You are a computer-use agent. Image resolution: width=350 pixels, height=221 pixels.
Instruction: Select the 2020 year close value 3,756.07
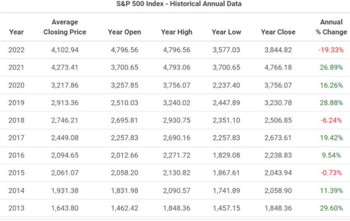click(x=278, y=85)
